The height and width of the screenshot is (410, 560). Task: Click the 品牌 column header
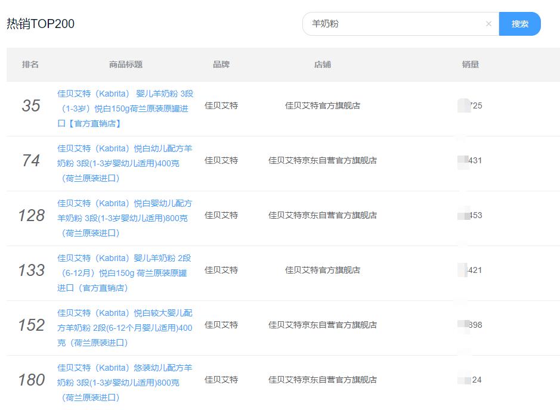221,64
